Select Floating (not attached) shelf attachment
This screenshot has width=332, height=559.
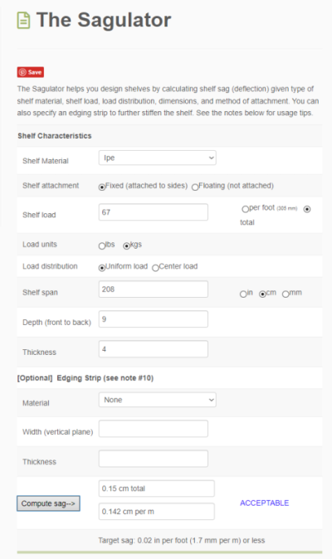pyautogui.click(x=195, y=187)
